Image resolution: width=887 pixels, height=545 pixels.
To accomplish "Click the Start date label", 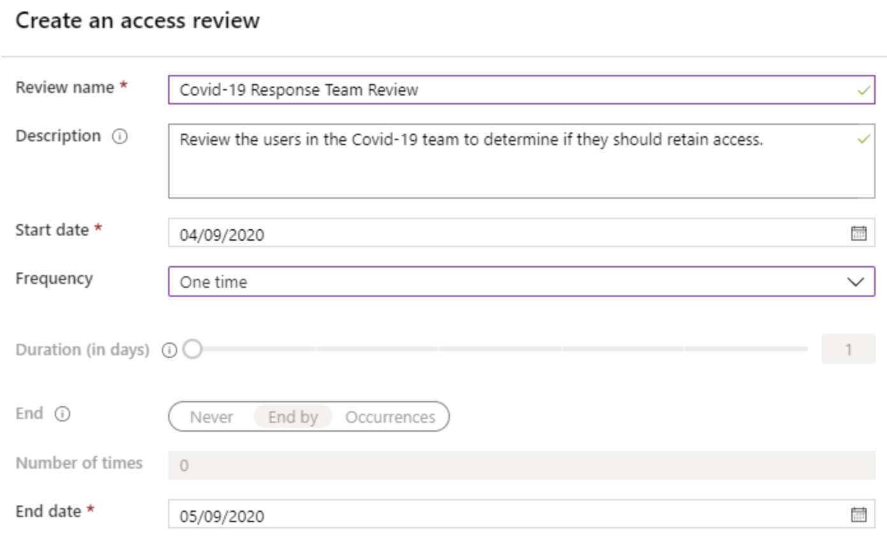I will tap(52, 230).
